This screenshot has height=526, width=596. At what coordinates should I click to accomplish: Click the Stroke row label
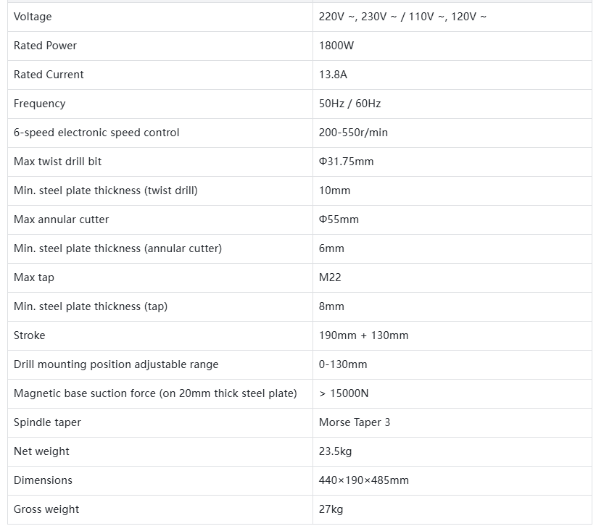(30, 335)
